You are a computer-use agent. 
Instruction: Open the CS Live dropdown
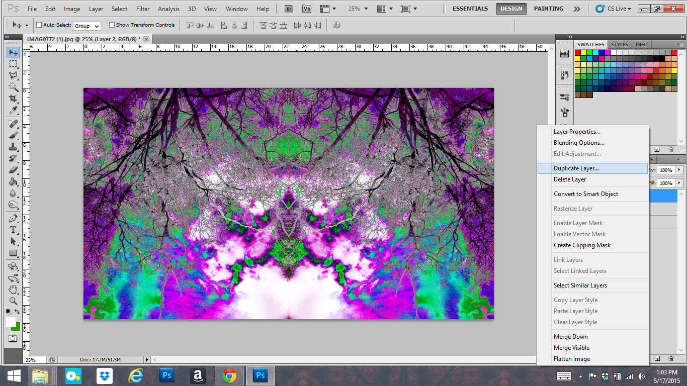[613, 9]
